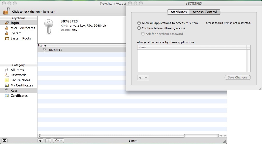
Task: Switch to the Access Control tab
Action: click(x=205, y=12)
